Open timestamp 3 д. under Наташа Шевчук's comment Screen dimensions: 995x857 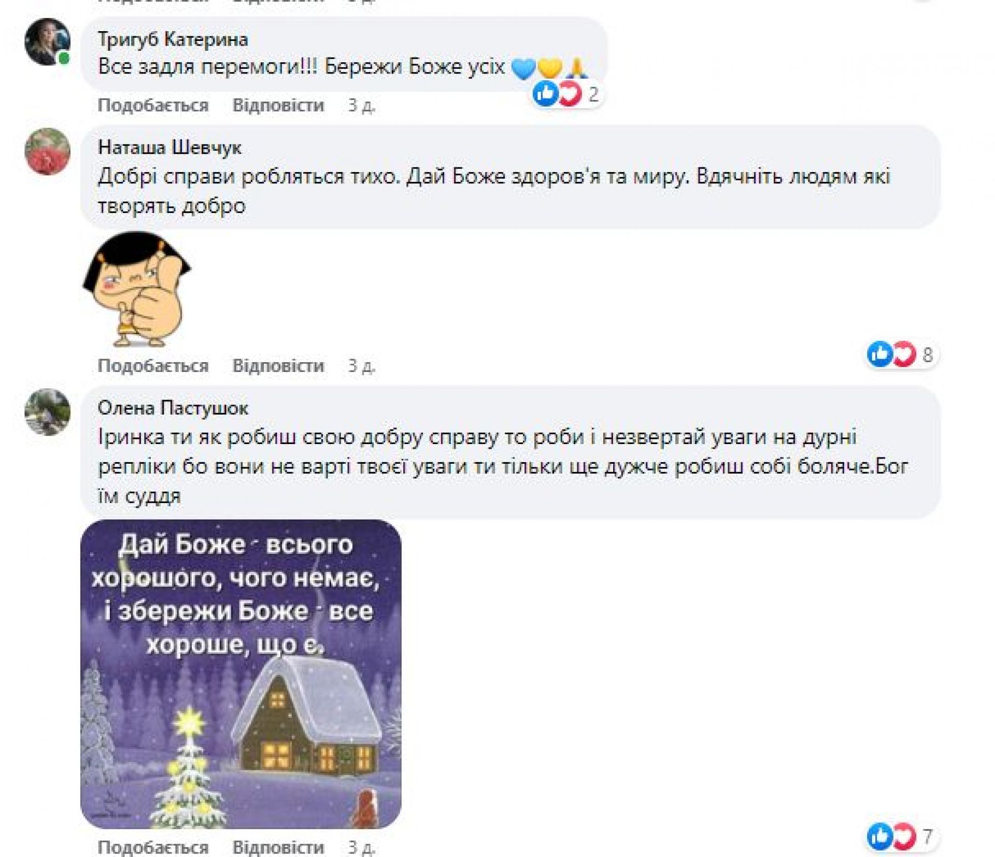(x=361, y=366)
